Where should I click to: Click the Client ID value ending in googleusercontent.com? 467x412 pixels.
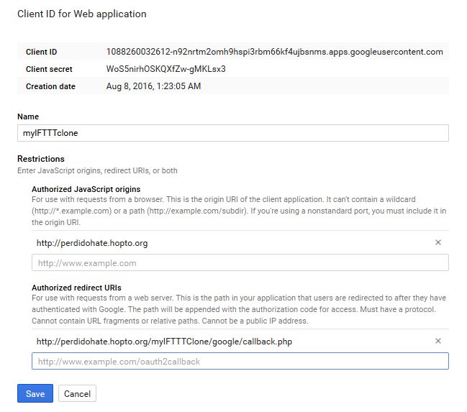[274, 52]
